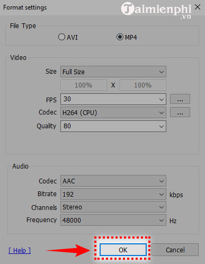Viewport: 205px width, 264px height.
Task: Open the Channels dropdown showing Stereo
Action: [113, 207]
